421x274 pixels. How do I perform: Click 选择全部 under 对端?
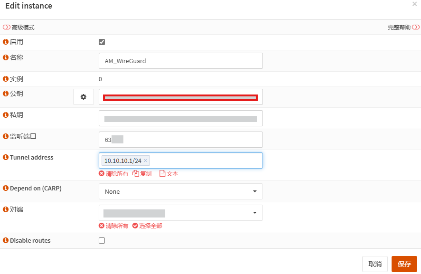pos(147,226)
